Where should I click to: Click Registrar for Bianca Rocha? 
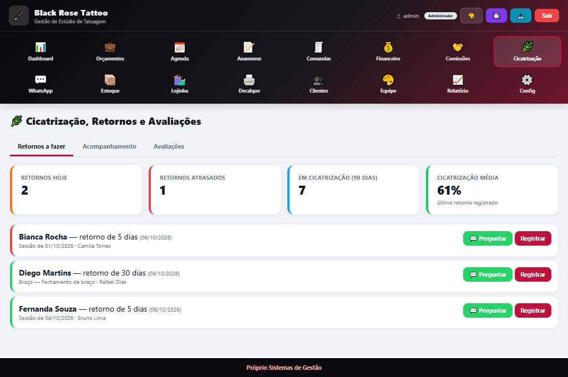(533, 238)
